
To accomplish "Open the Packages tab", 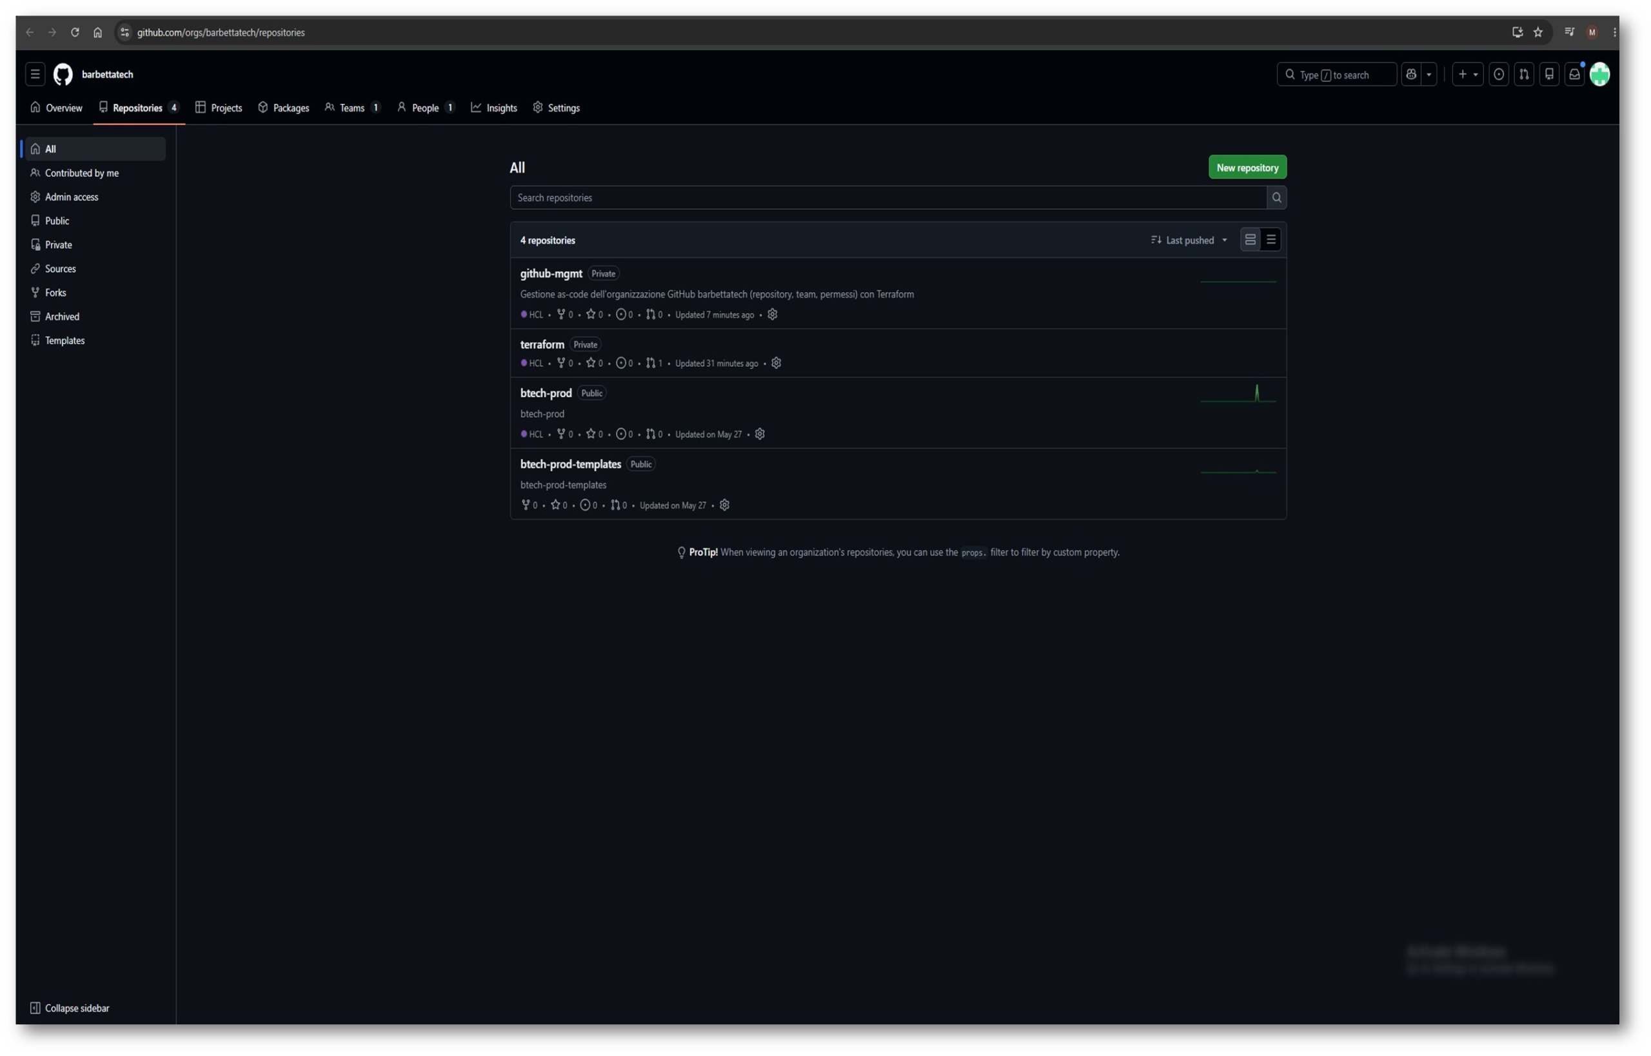I will (x=283, y=108).
